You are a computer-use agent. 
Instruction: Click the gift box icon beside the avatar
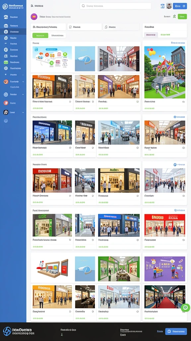point(162,6)
